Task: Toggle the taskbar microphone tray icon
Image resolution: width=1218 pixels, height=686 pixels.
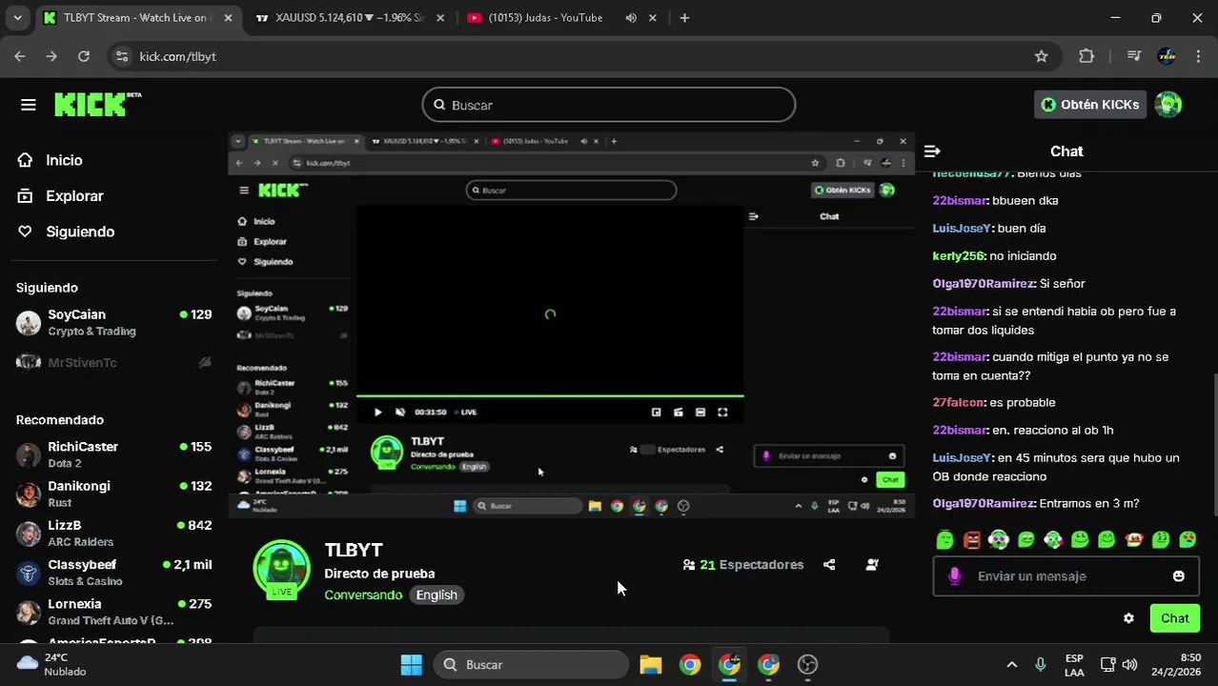Action: [1041, 665]
